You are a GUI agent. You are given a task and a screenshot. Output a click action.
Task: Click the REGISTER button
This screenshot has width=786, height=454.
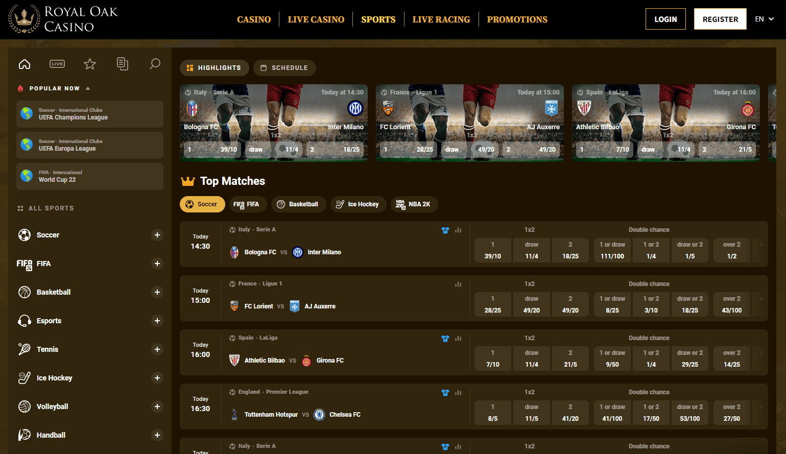pos(720,19)
